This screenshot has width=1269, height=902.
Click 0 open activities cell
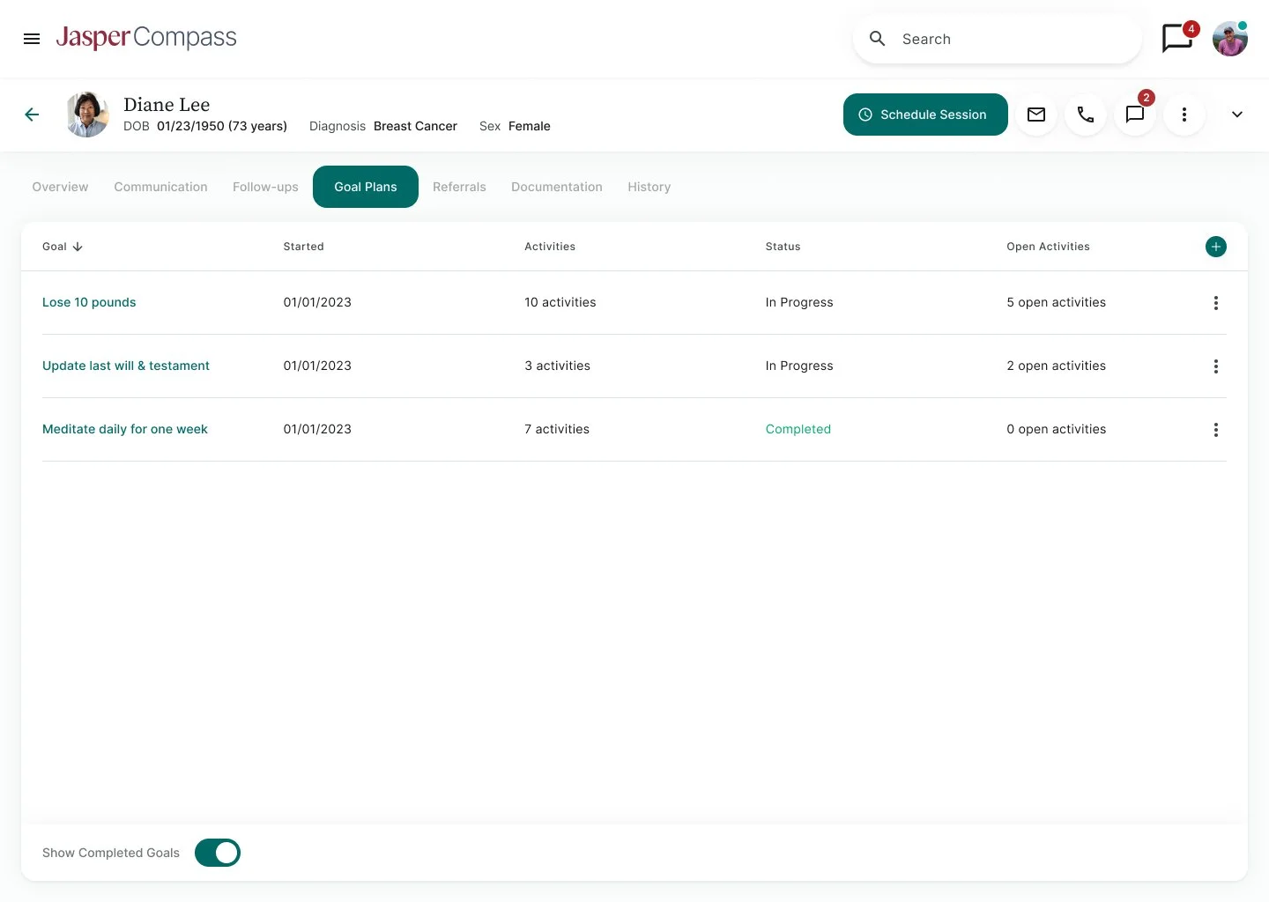(1056, 429)
